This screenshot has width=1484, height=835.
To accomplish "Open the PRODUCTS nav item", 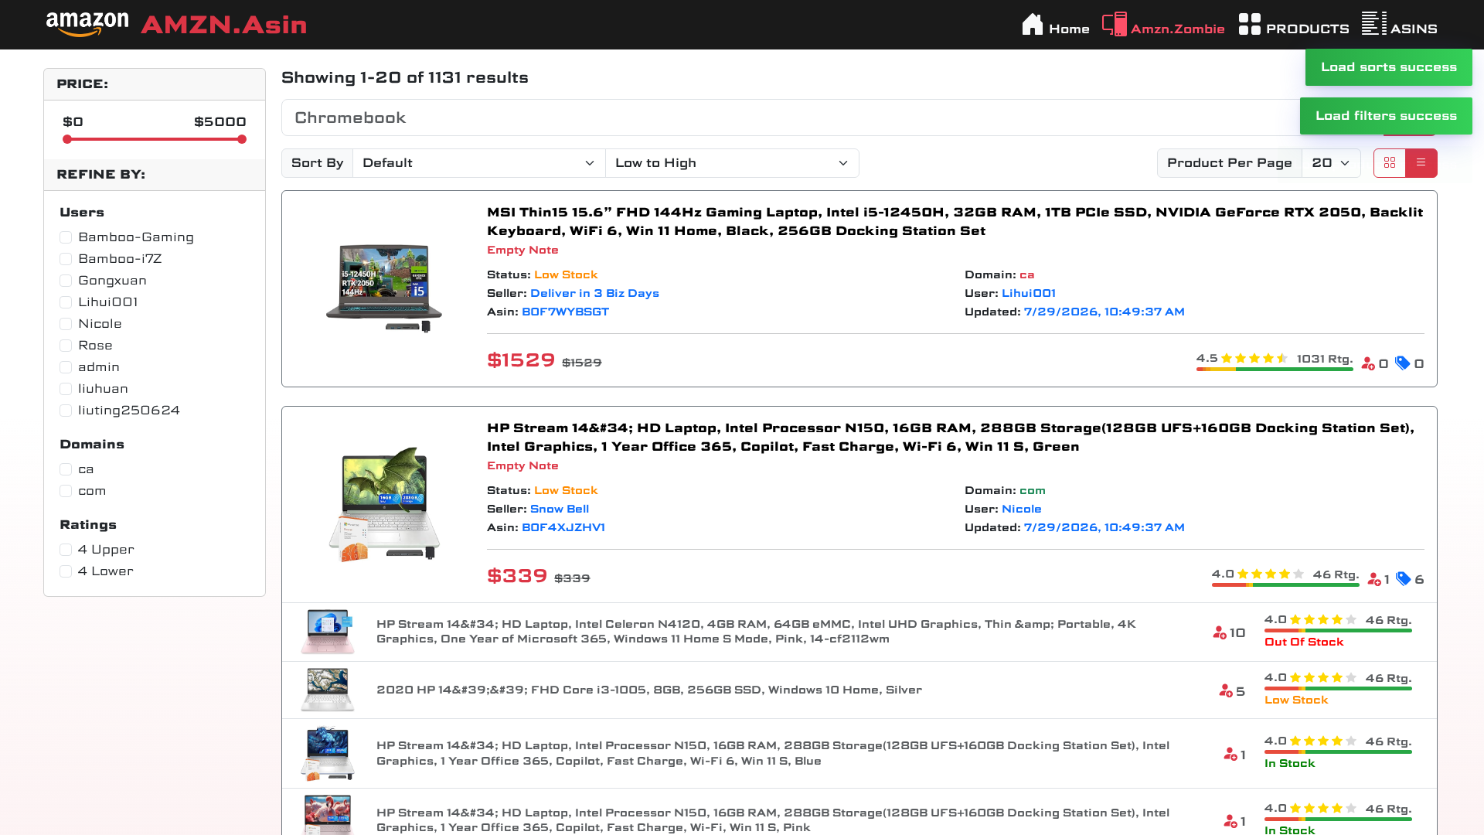I will click(1294, 25).
